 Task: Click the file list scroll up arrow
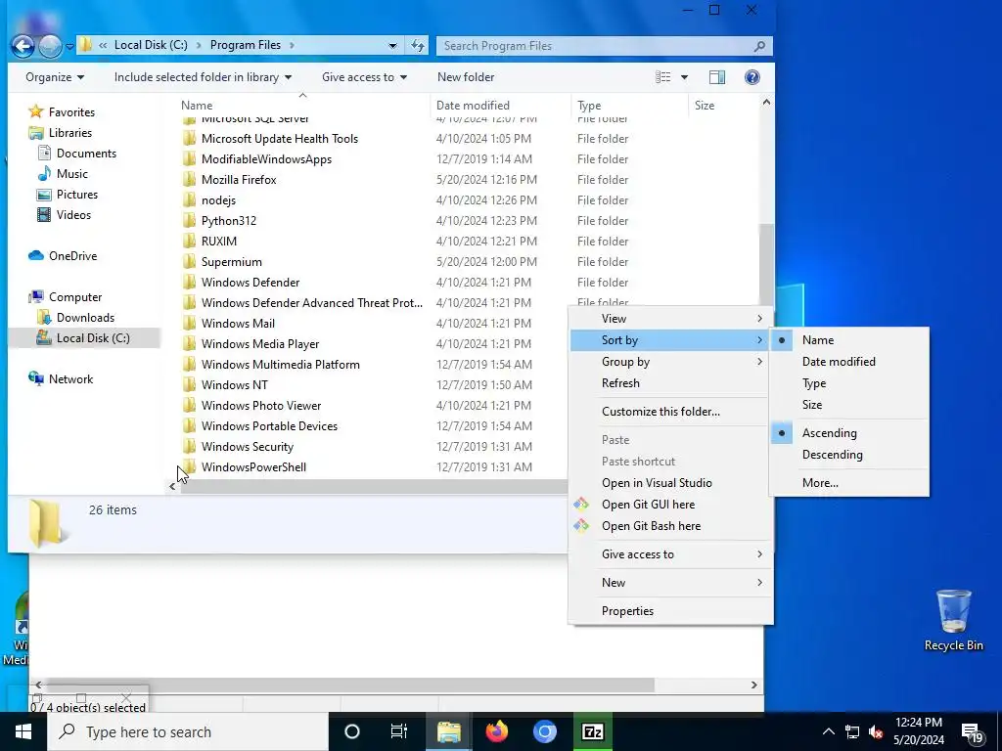pos(766,102)
